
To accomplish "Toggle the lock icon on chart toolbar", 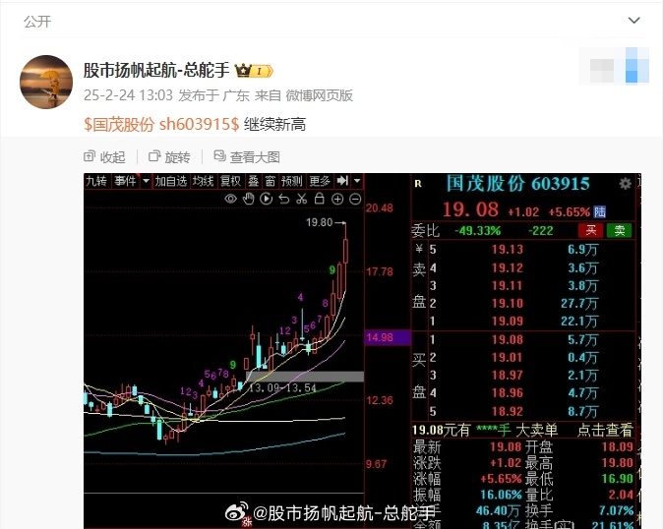I will (x=320, y=199).
